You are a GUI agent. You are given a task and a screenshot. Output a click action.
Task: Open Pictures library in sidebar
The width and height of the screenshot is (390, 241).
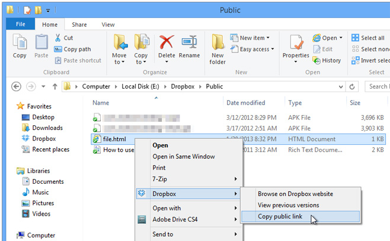43,203
